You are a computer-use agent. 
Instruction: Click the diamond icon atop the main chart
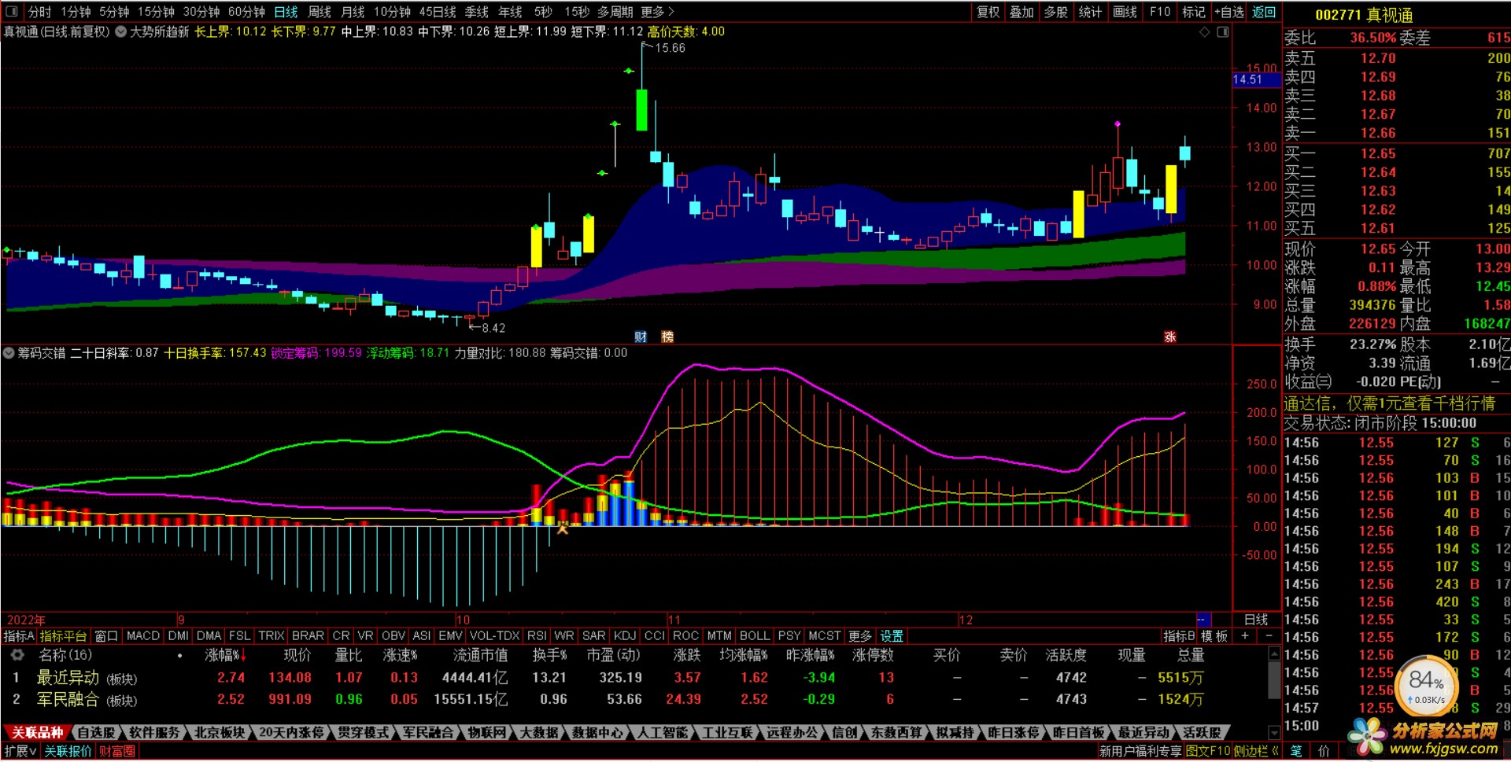tap(1204, 32)
